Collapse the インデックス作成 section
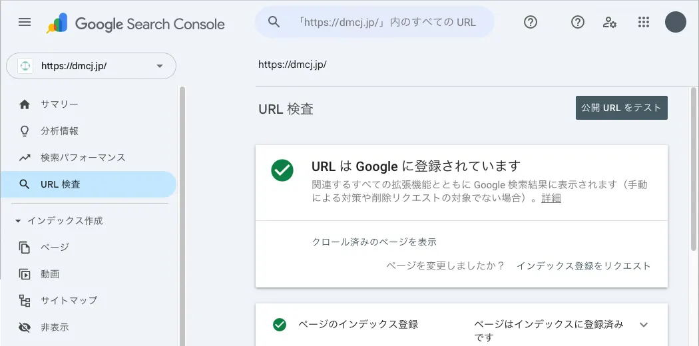 [x=59, y=220]
